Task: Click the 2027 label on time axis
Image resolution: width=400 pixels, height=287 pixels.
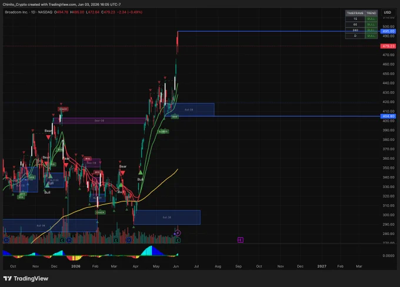Action: [x=322, y=266]
